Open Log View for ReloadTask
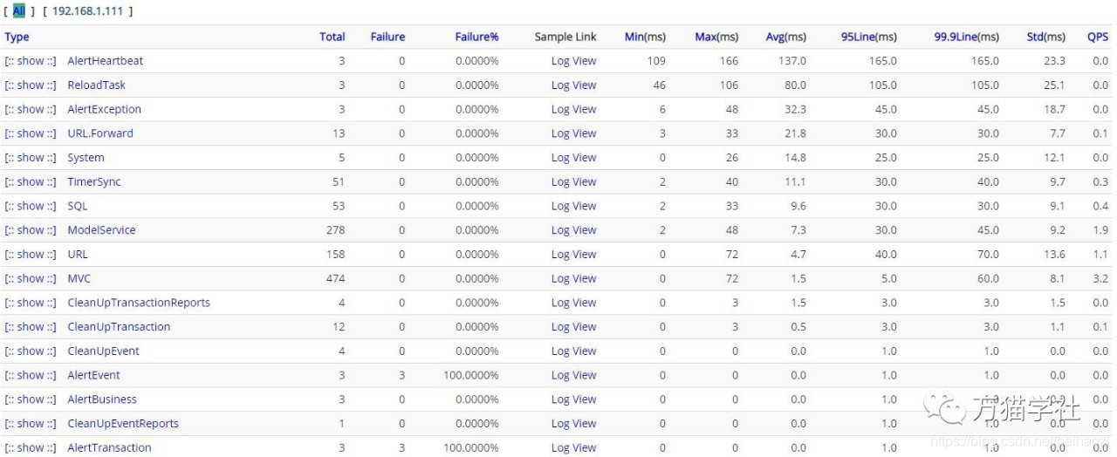 (573, 85)
